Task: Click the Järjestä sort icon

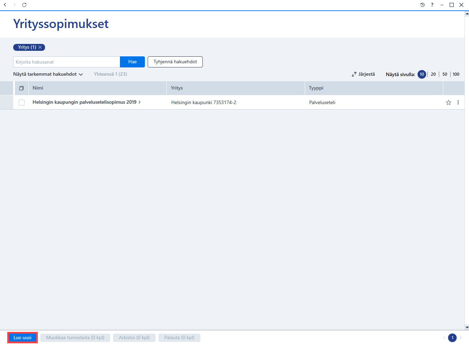Action: tap(354, 74)
